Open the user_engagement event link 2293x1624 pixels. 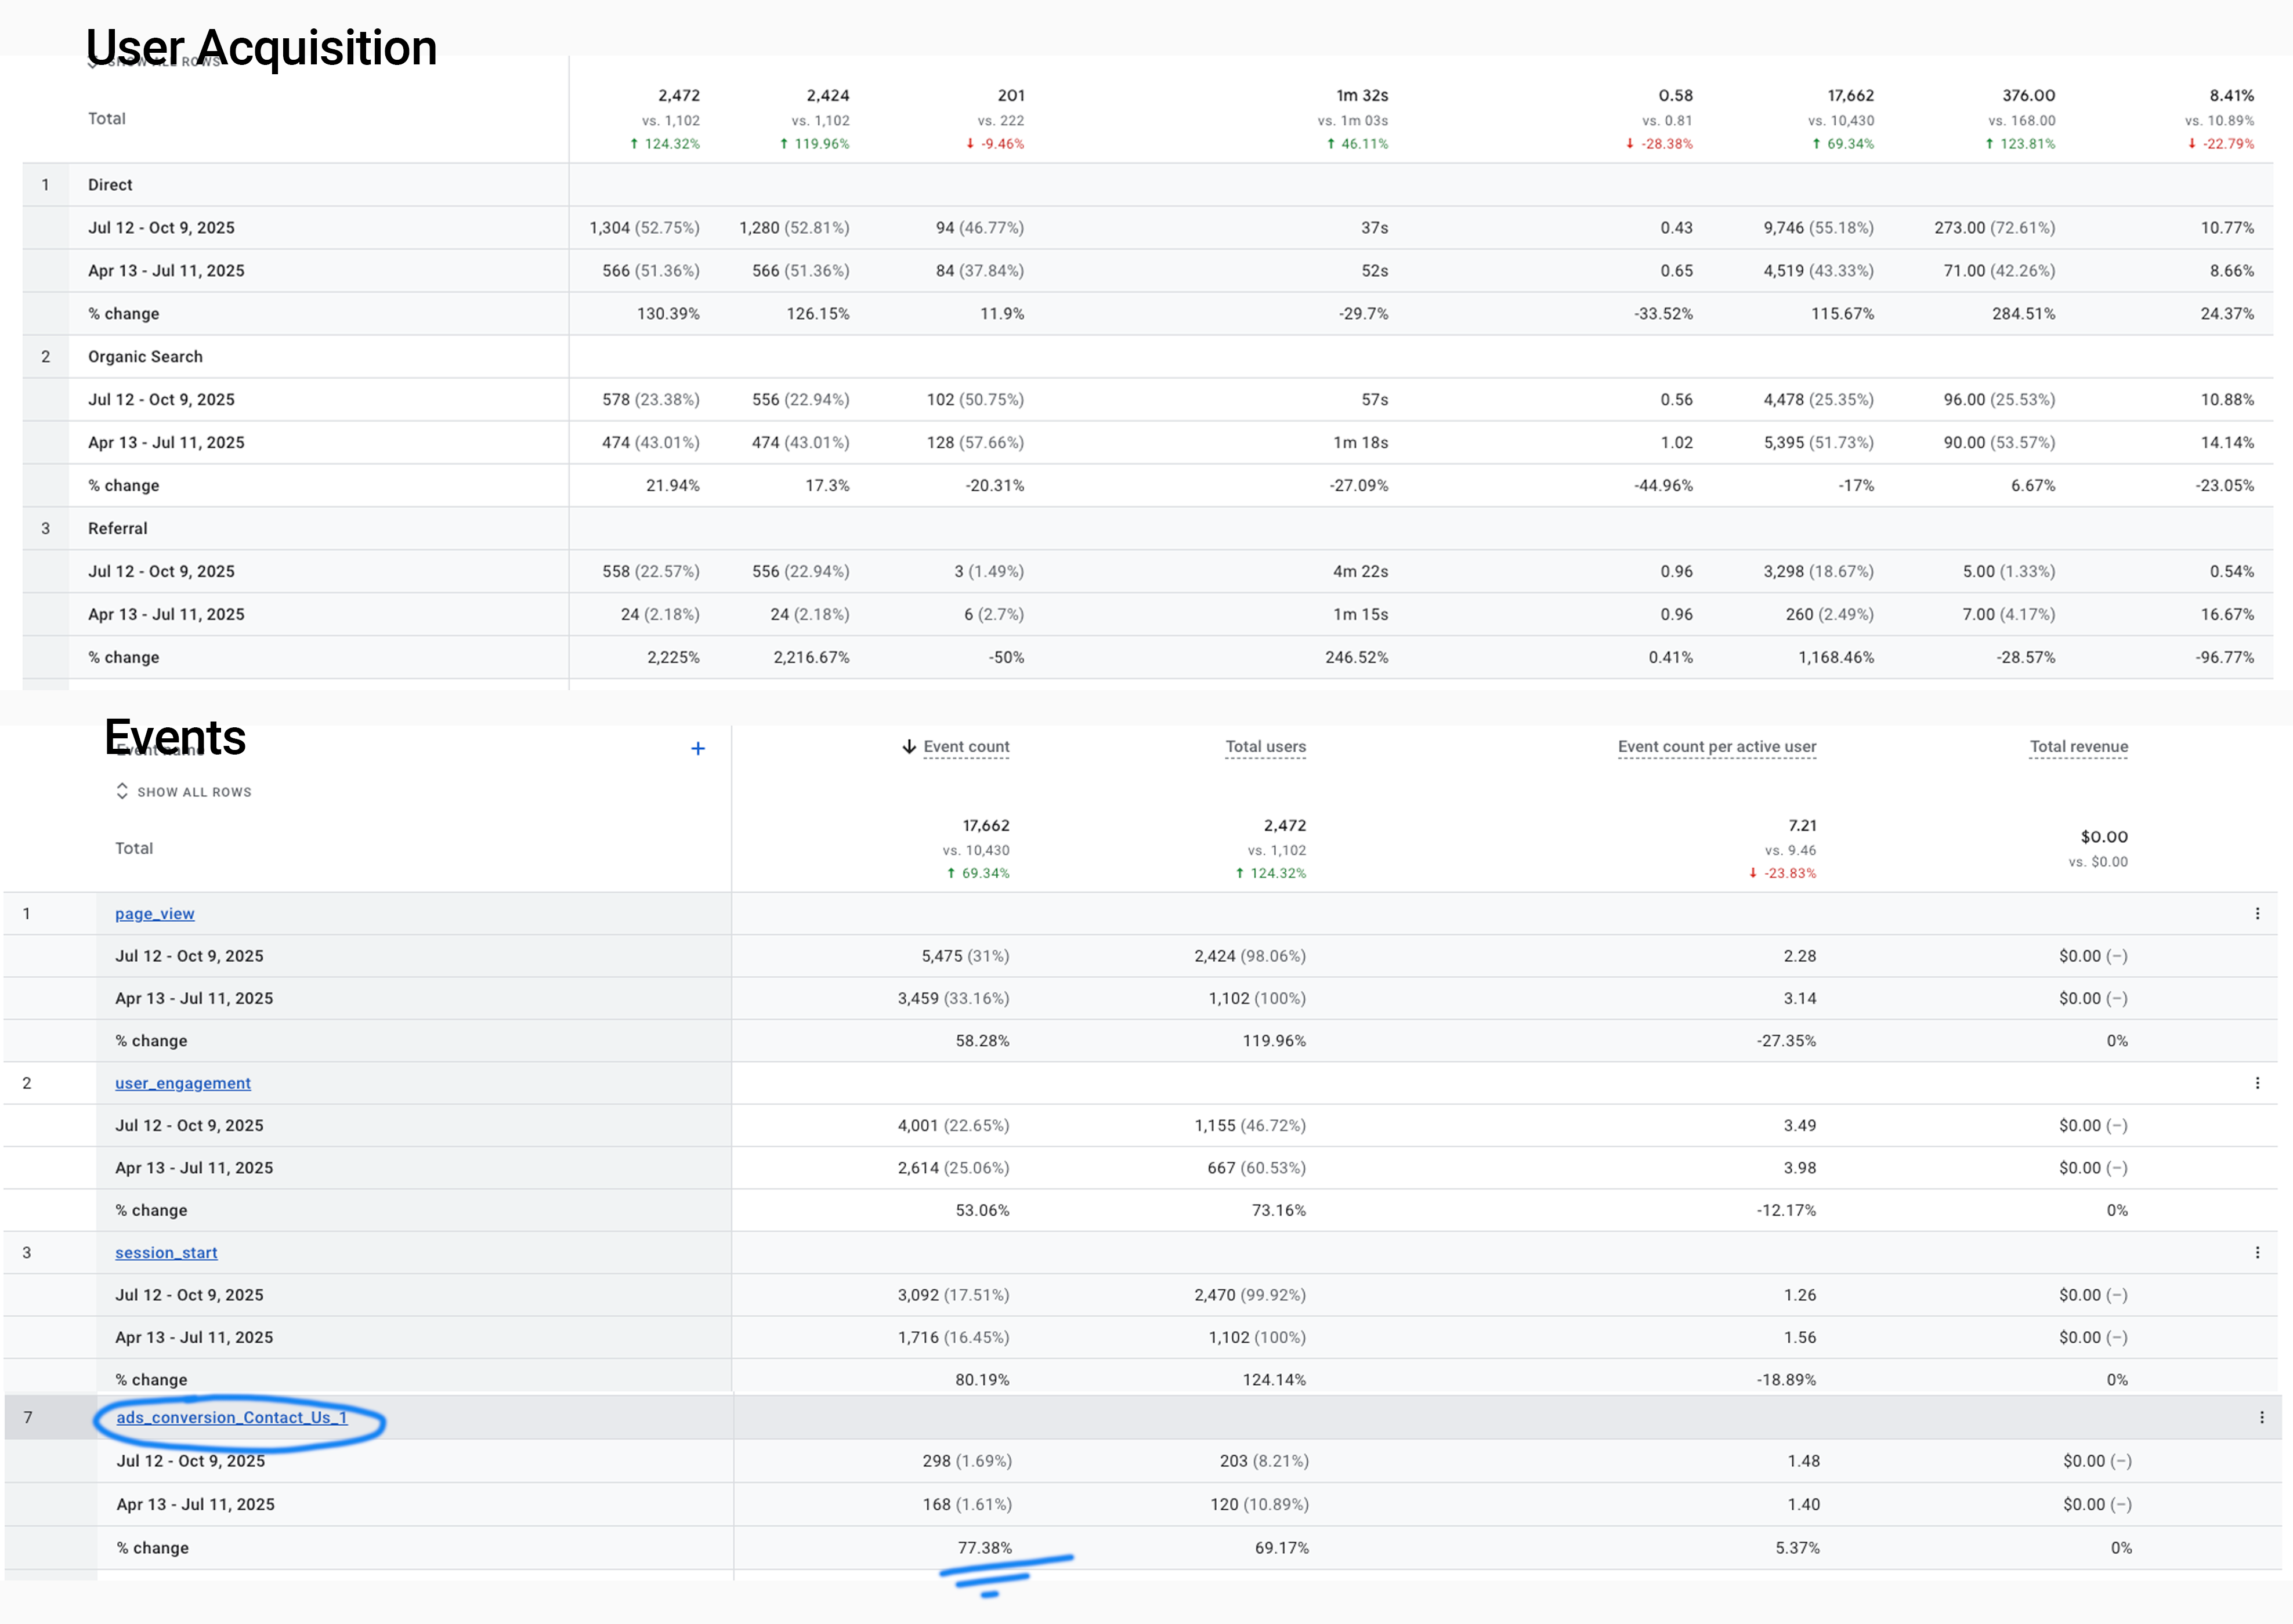tap(182, 1083)
